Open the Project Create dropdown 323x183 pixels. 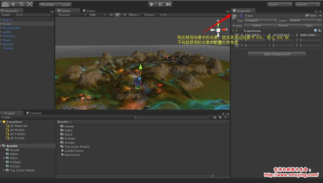coord(7,117)
